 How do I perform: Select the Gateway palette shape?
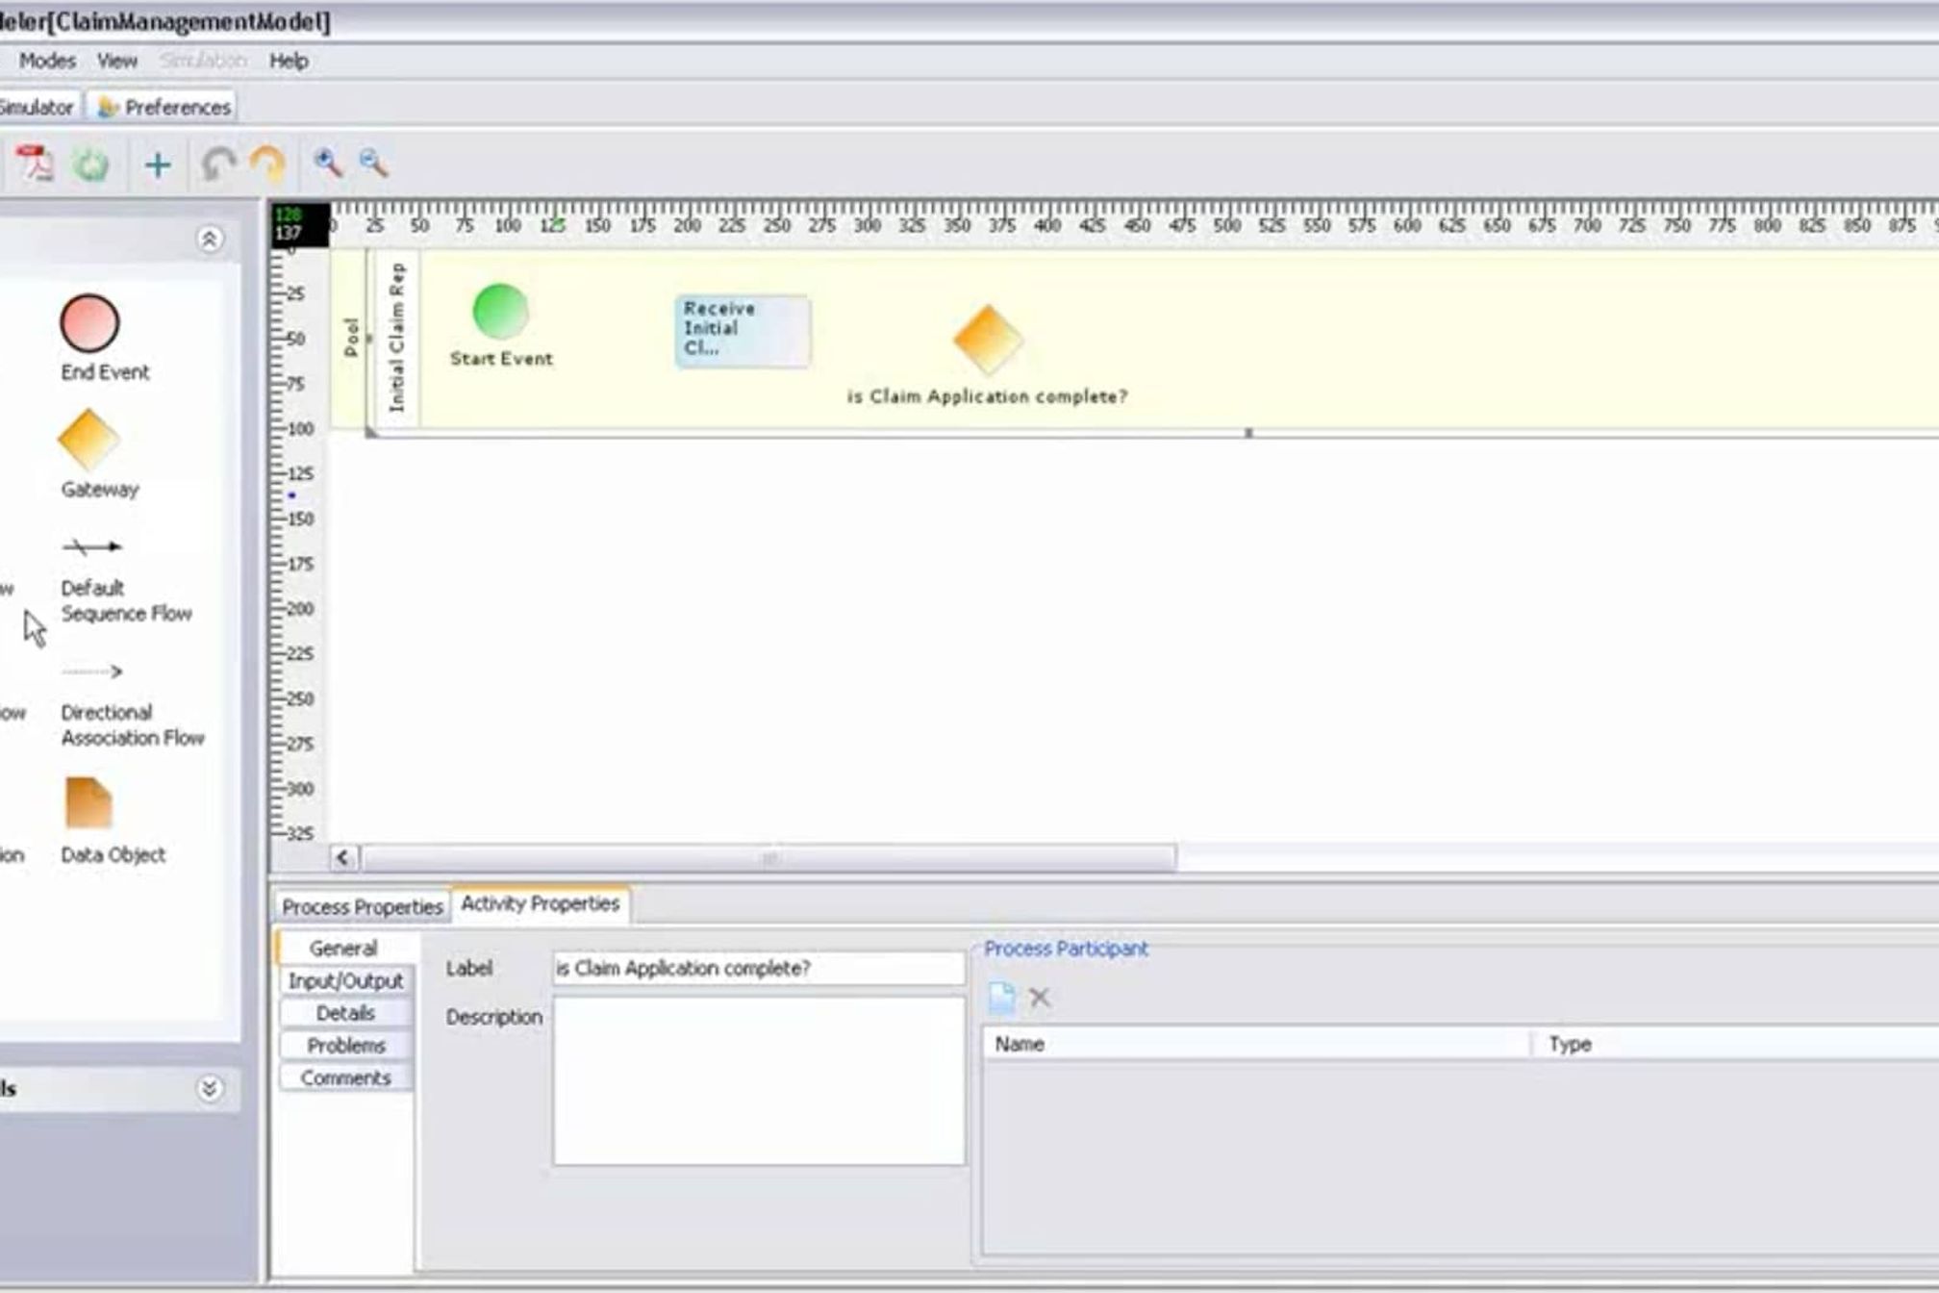tap(89, 441)
